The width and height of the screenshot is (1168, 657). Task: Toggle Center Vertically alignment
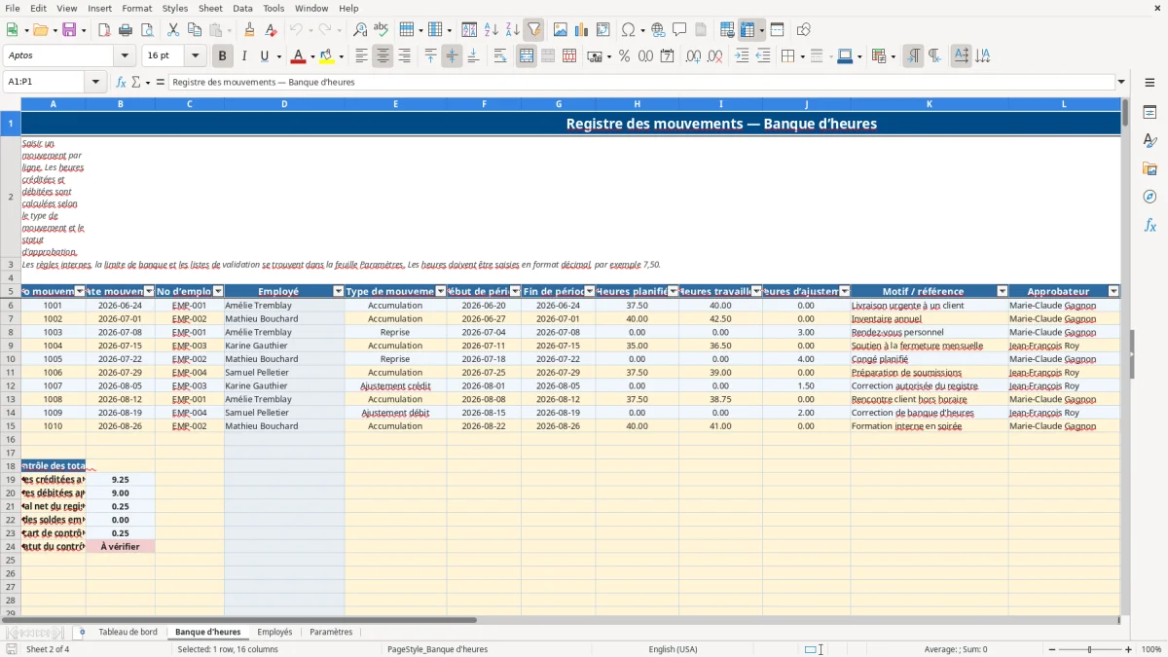click(x=452, y=56)
